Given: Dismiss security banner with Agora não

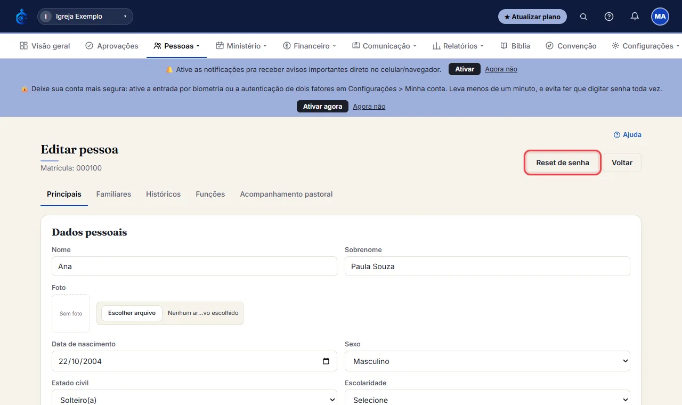Looking at the screenshot, I should 369,107.
